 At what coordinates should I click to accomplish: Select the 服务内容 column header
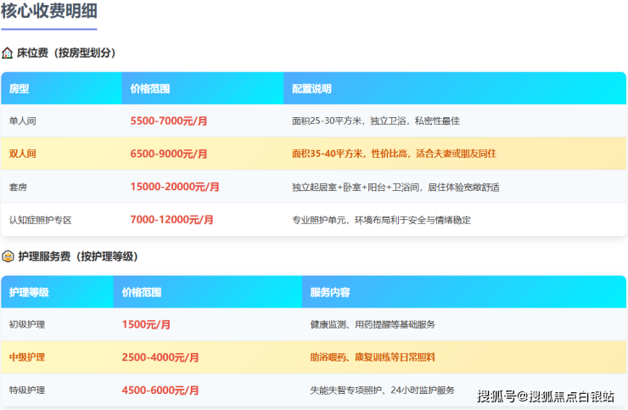click(x=330, y=292)
